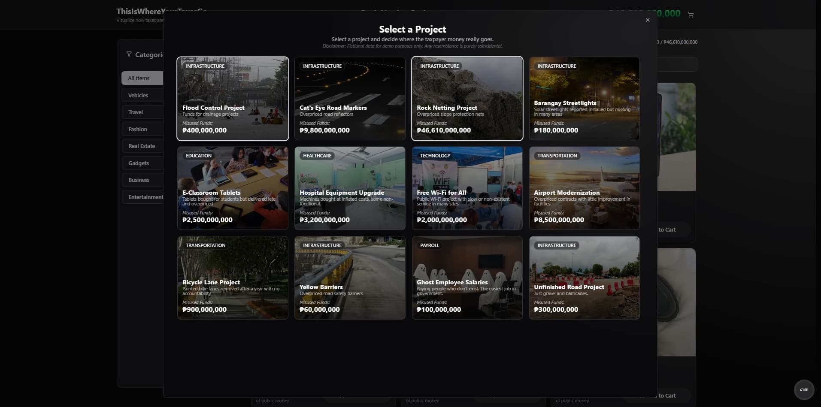
Task: Choose the Cat's Eye Road Markers project
Action: pyautogui.click(x=350, y=99)
